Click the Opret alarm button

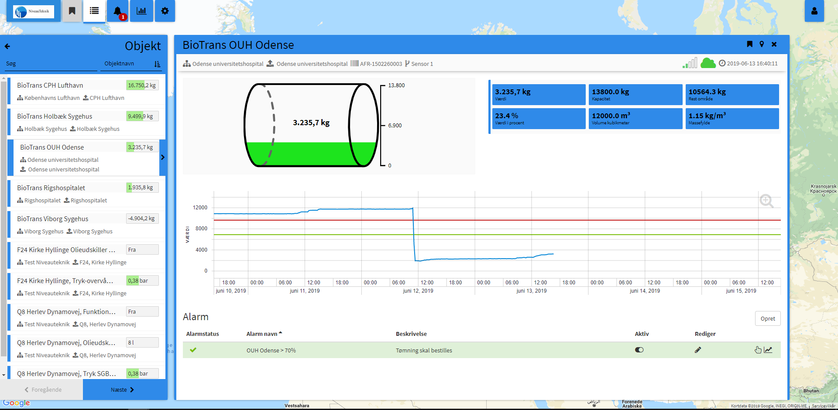click(x=768, y=318)
